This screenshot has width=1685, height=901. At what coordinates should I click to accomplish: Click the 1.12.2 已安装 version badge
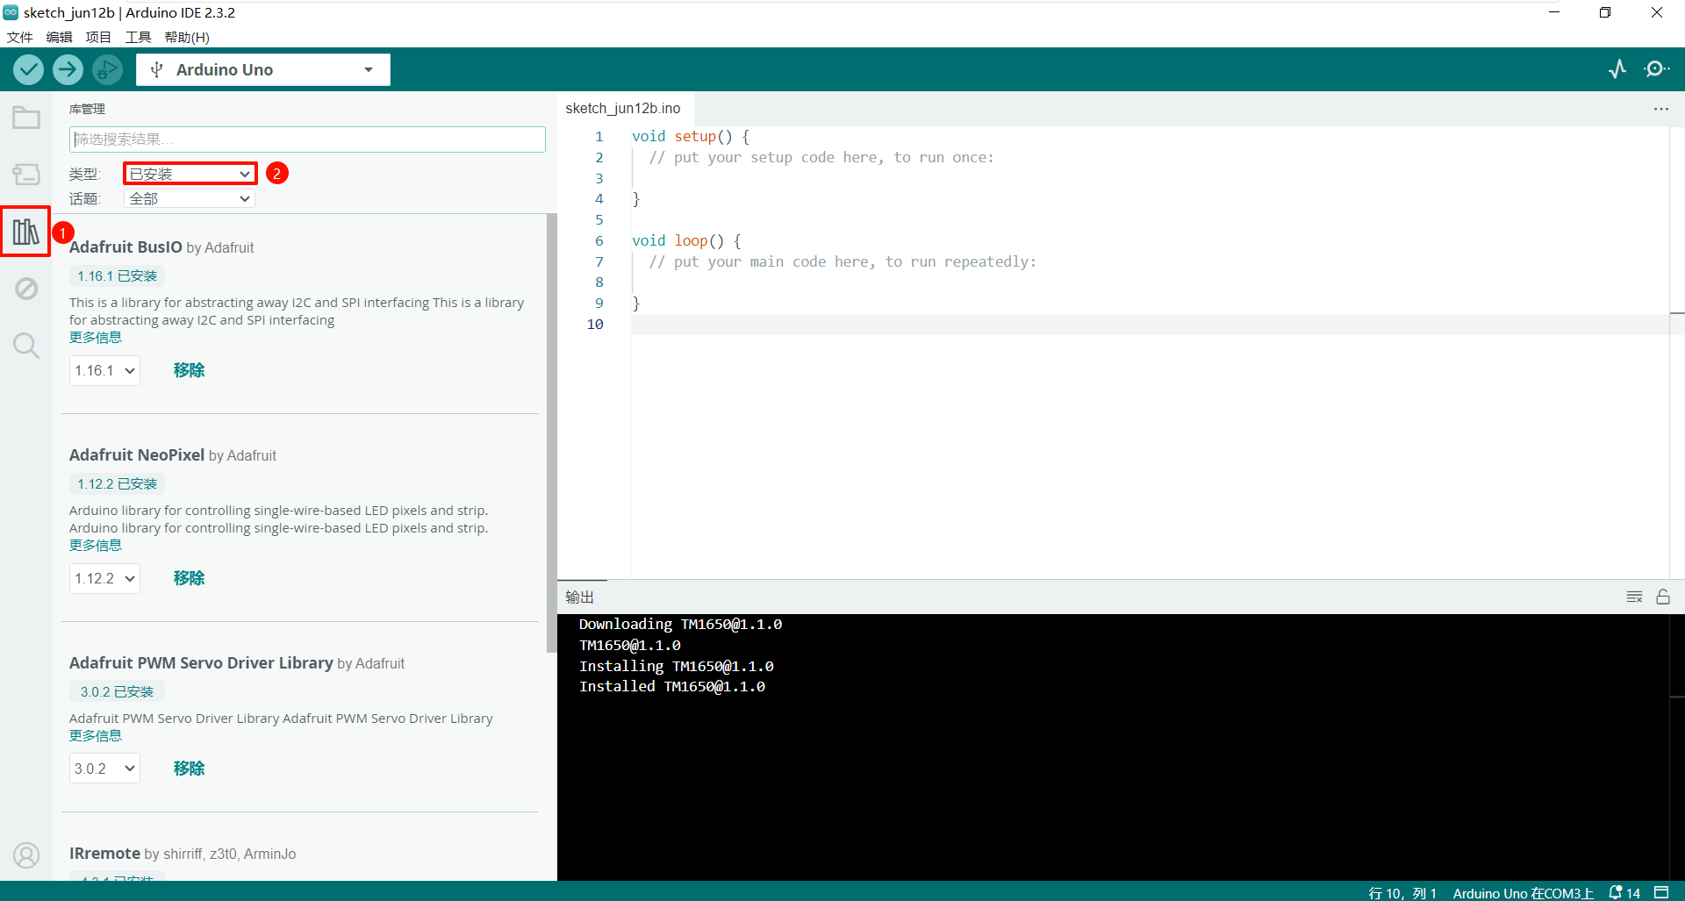117,484
